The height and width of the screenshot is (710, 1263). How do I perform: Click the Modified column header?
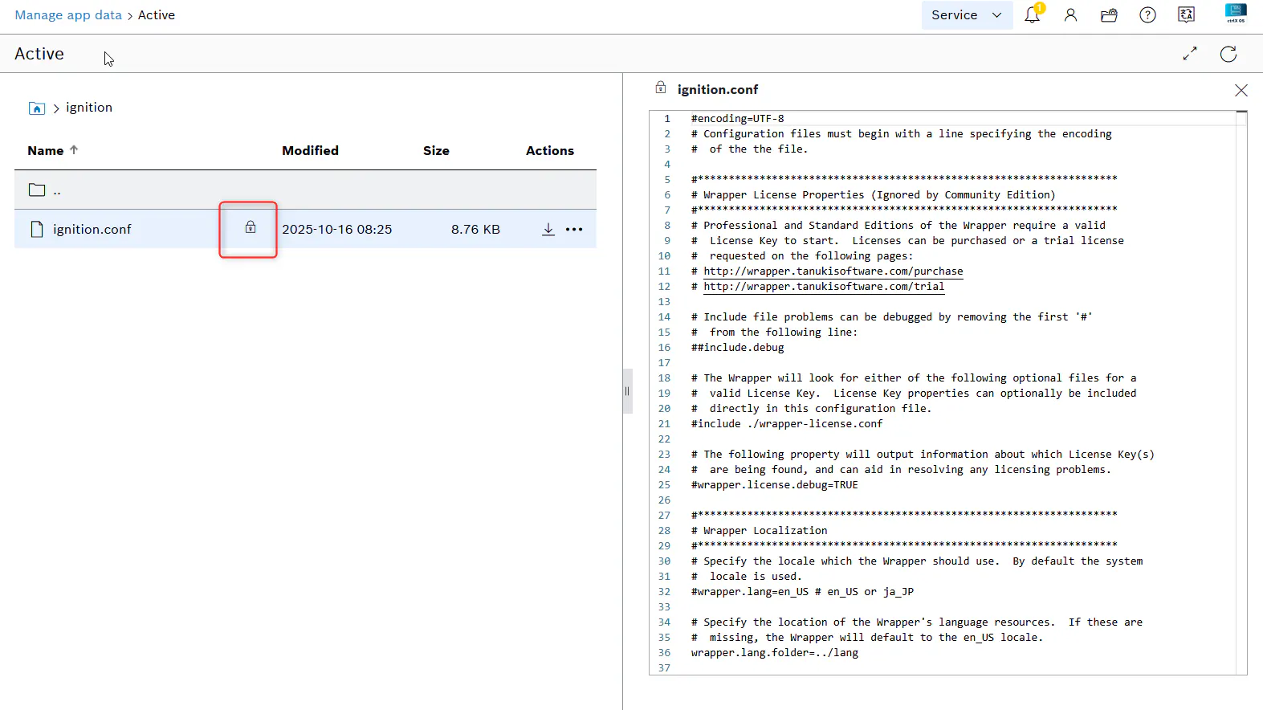(x=310, y=150)
